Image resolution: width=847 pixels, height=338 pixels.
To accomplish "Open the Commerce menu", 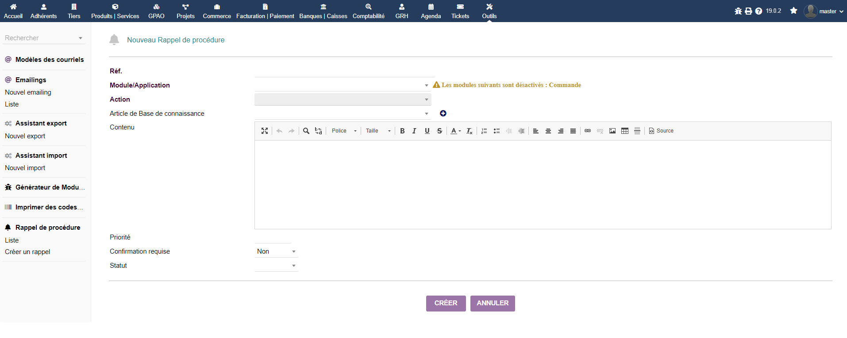I will pyautogui.click(x=217, y=11).
